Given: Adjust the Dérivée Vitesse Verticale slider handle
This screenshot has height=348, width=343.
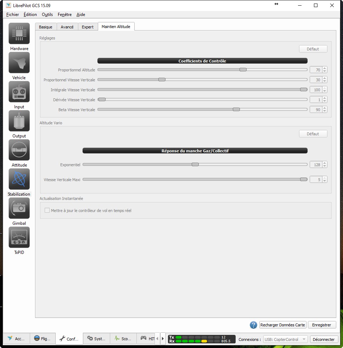Looking at the screenshot, I should click(x=102, y=99).
